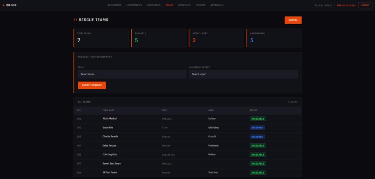The height and width of the screenshot is (179, 375).
Task: Click the Administrator role label
Action: pos(346,5)
